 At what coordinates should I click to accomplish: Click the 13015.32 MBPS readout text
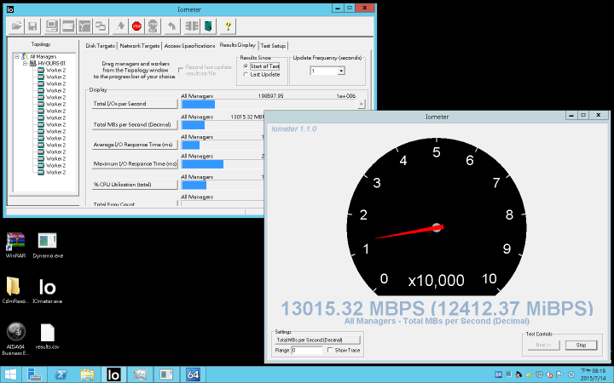coord(437,308)
